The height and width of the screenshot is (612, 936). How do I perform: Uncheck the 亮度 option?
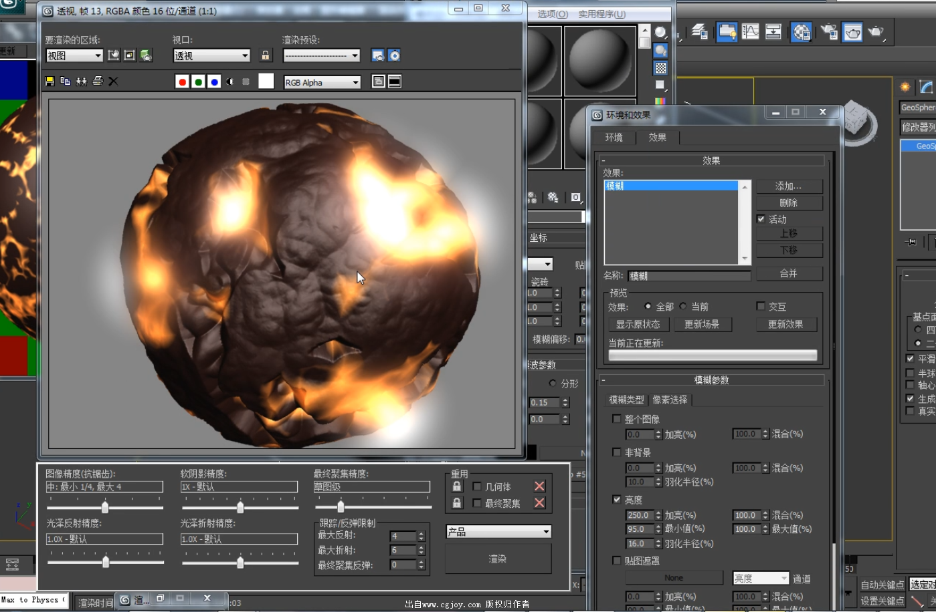point(616,500)
